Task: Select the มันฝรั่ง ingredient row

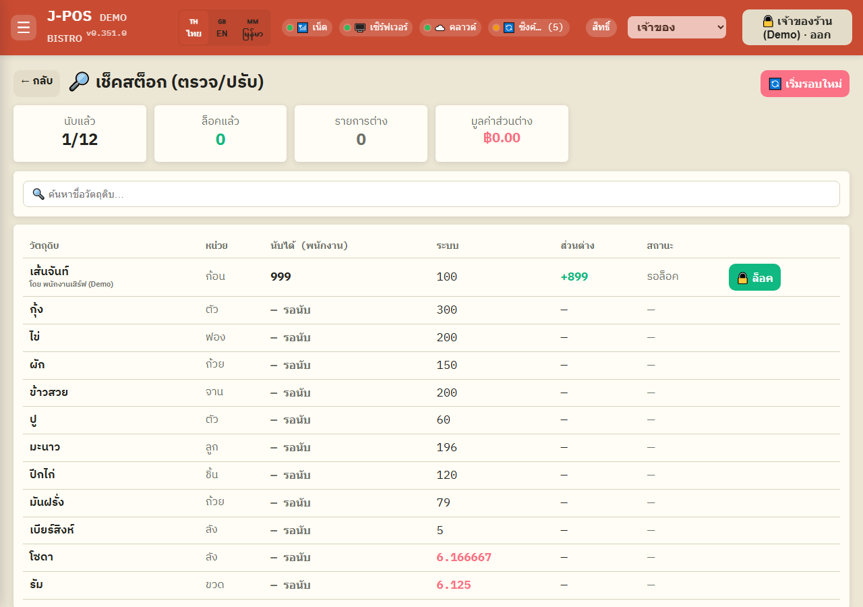Action: (431, 503)
